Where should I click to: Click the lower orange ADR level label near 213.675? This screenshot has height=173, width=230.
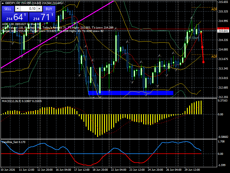pos(214,57)
